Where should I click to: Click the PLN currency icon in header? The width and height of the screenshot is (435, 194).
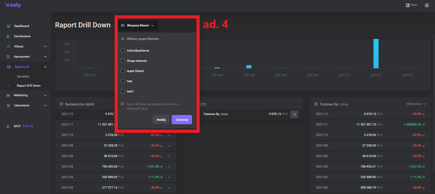407,5
